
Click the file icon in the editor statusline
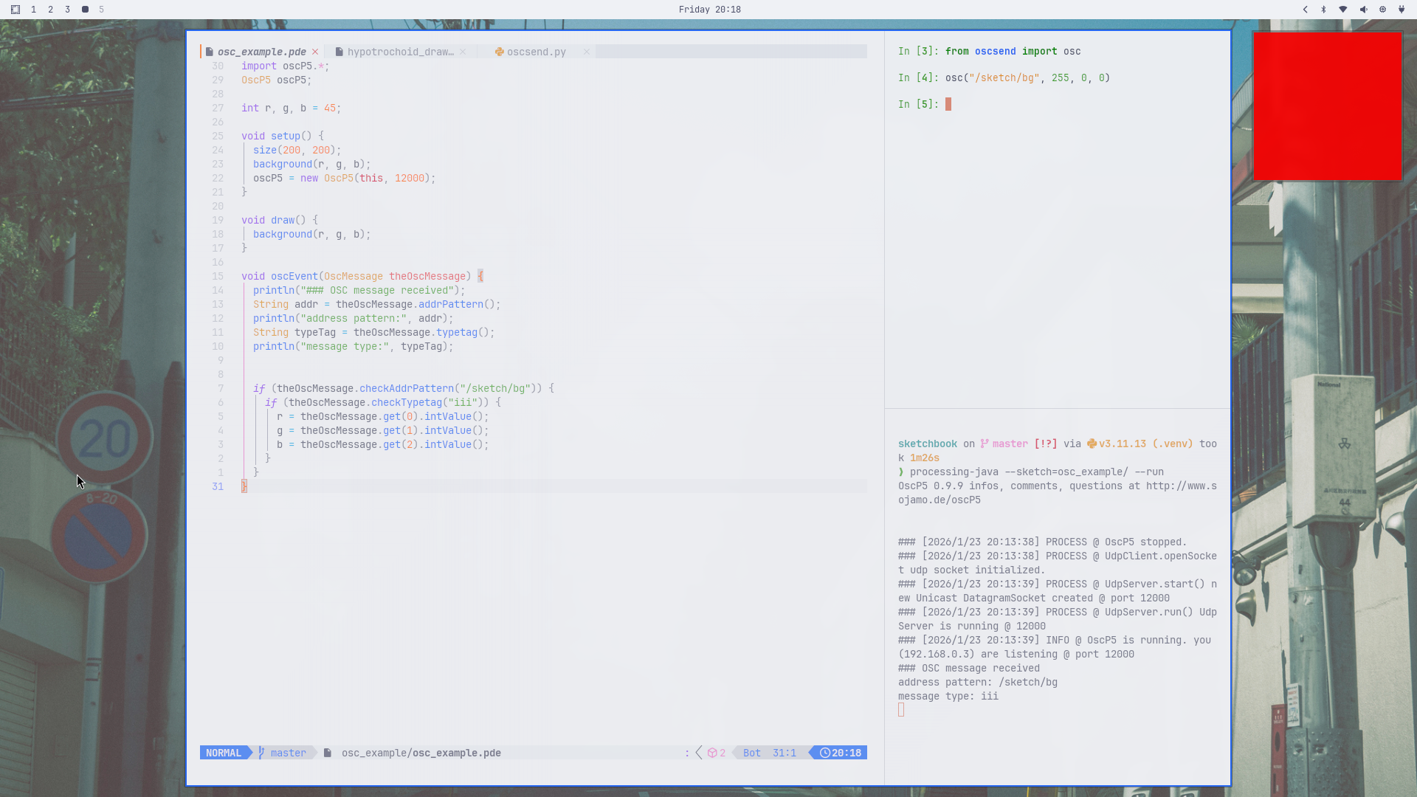click(327, 753)
